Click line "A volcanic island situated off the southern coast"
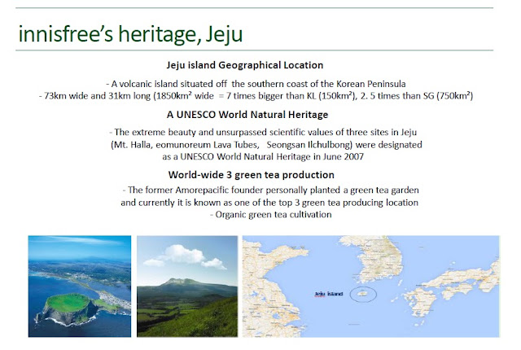 point(256,84)
